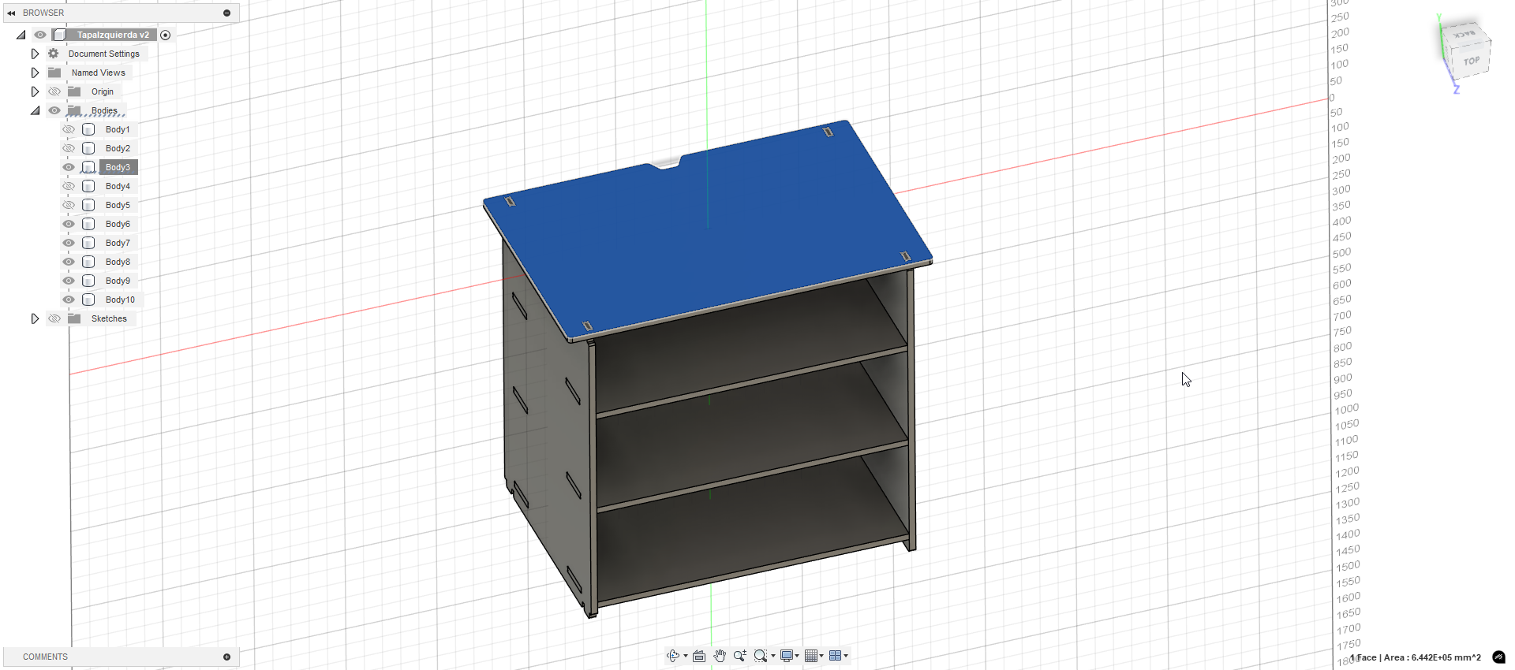
Task: Select Body7 in the browser tree
Action: click(x=118, y=243)
